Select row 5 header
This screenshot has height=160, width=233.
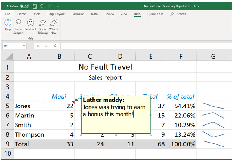pos(7,106)
